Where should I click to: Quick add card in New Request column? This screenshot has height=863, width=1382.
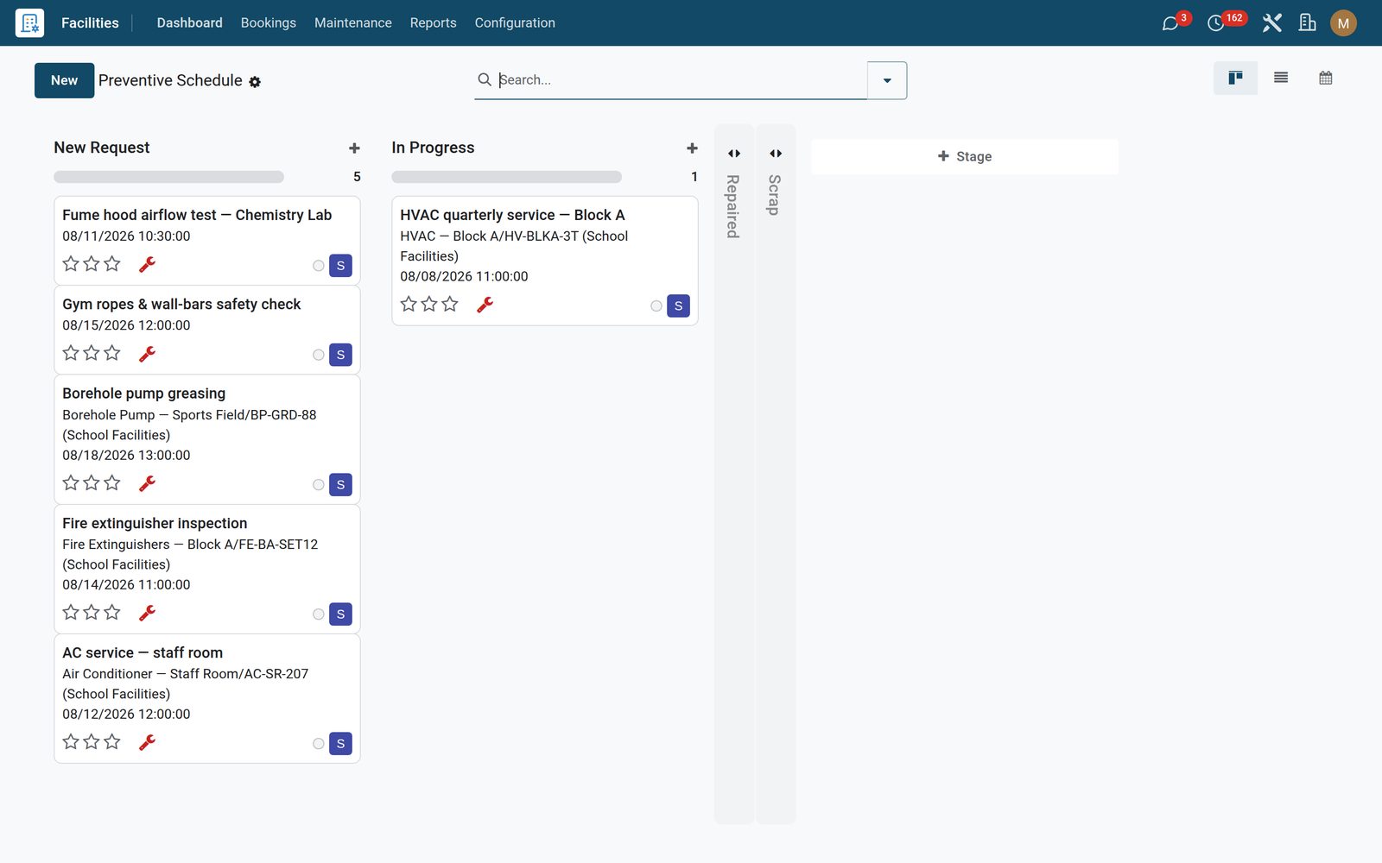pyautogui.click(x=354, y=148)
